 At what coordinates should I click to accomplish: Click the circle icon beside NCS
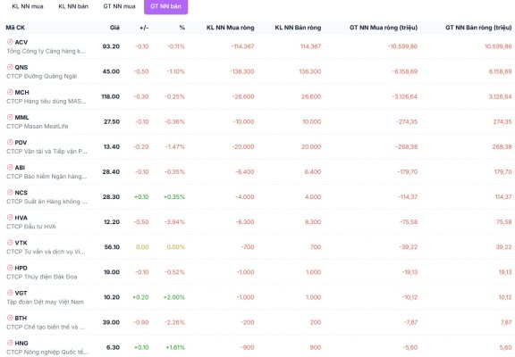coord(10,193)
